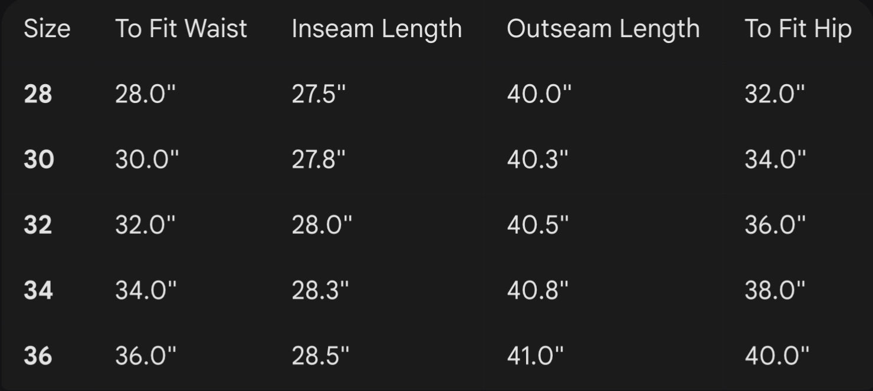Select the Outseam Length column header
This screenshot has height=391, width=873.
[603, 29]
